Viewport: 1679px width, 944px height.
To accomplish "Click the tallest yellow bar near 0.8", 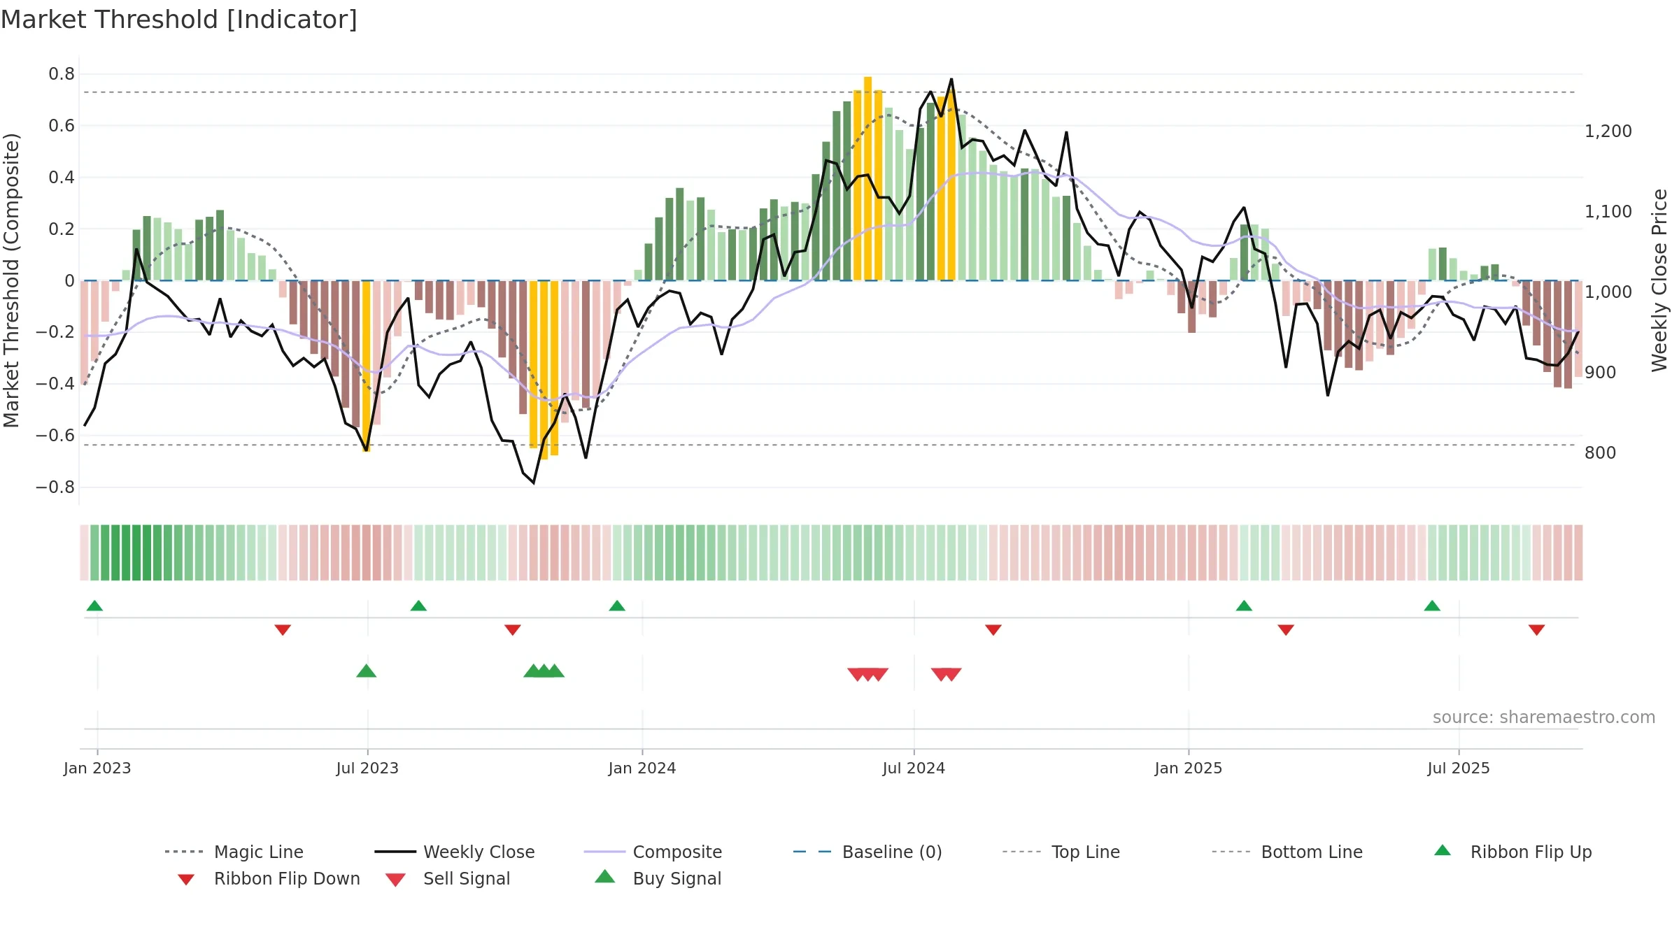I will point(867,178).
